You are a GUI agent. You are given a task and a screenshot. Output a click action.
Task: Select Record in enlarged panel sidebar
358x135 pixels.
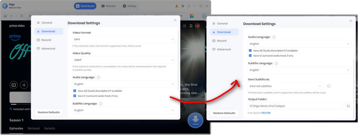224,41
